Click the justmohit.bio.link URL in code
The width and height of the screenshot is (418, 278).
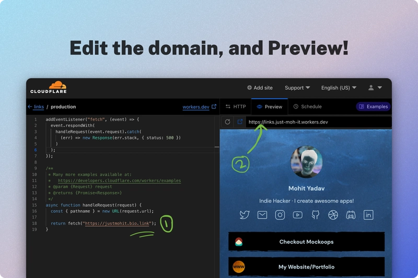click(117, 223)
